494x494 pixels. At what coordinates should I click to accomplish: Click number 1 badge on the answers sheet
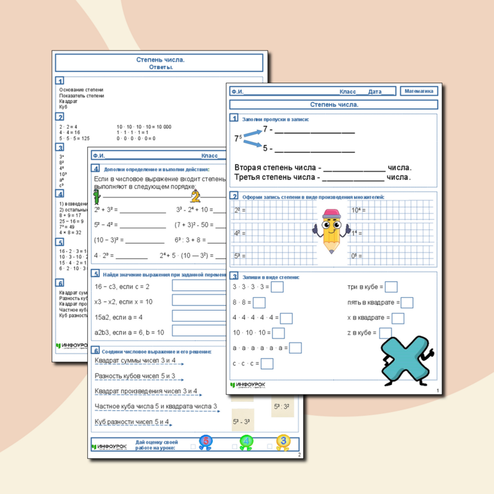(60, 81)
